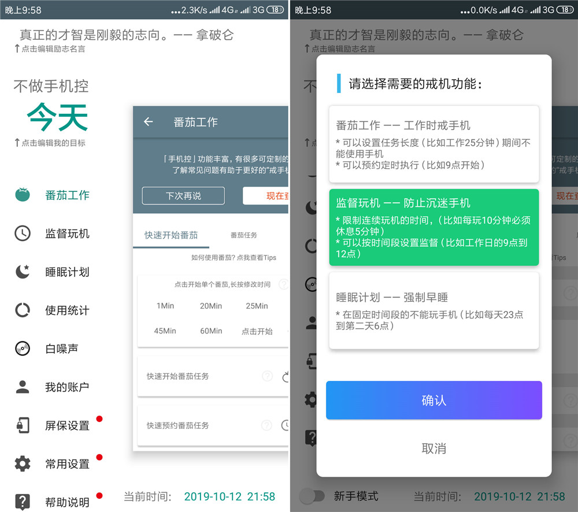Click the person icon beside 我的账户
578x512 pixels.
pos(23,387)
